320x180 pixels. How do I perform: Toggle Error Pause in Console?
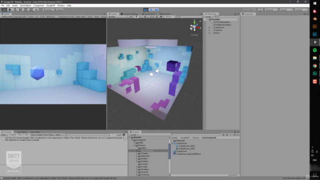(48, 134)
